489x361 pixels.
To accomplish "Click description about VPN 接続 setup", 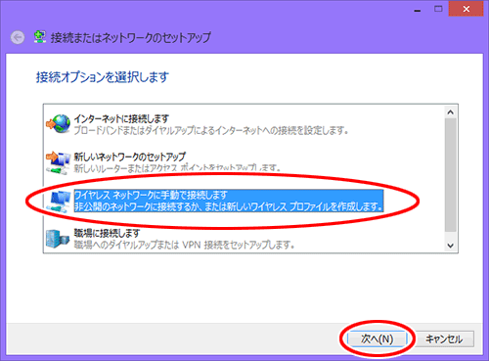I will click(185, 245).
